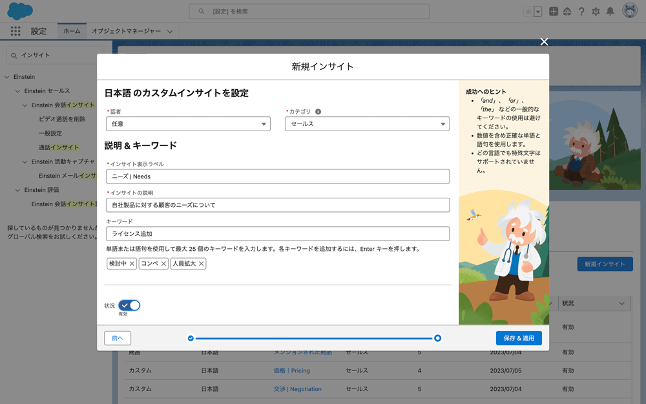
Task: Remove the 検討中 keyword tag
Action: pyautogui.click(x=132, y=264)
